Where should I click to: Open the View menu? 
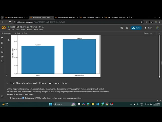click(18, 30)
